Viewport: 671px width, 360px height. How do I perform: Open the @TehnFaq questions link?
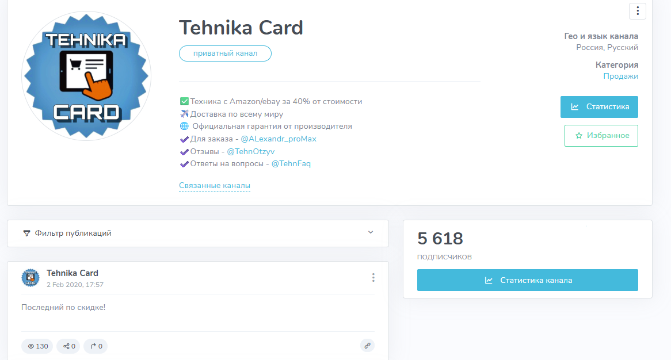pos(291,164)
